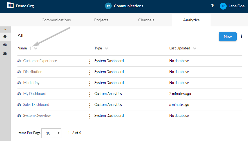
Task: Open the My Dashboard link
Action: coord(35,94)
